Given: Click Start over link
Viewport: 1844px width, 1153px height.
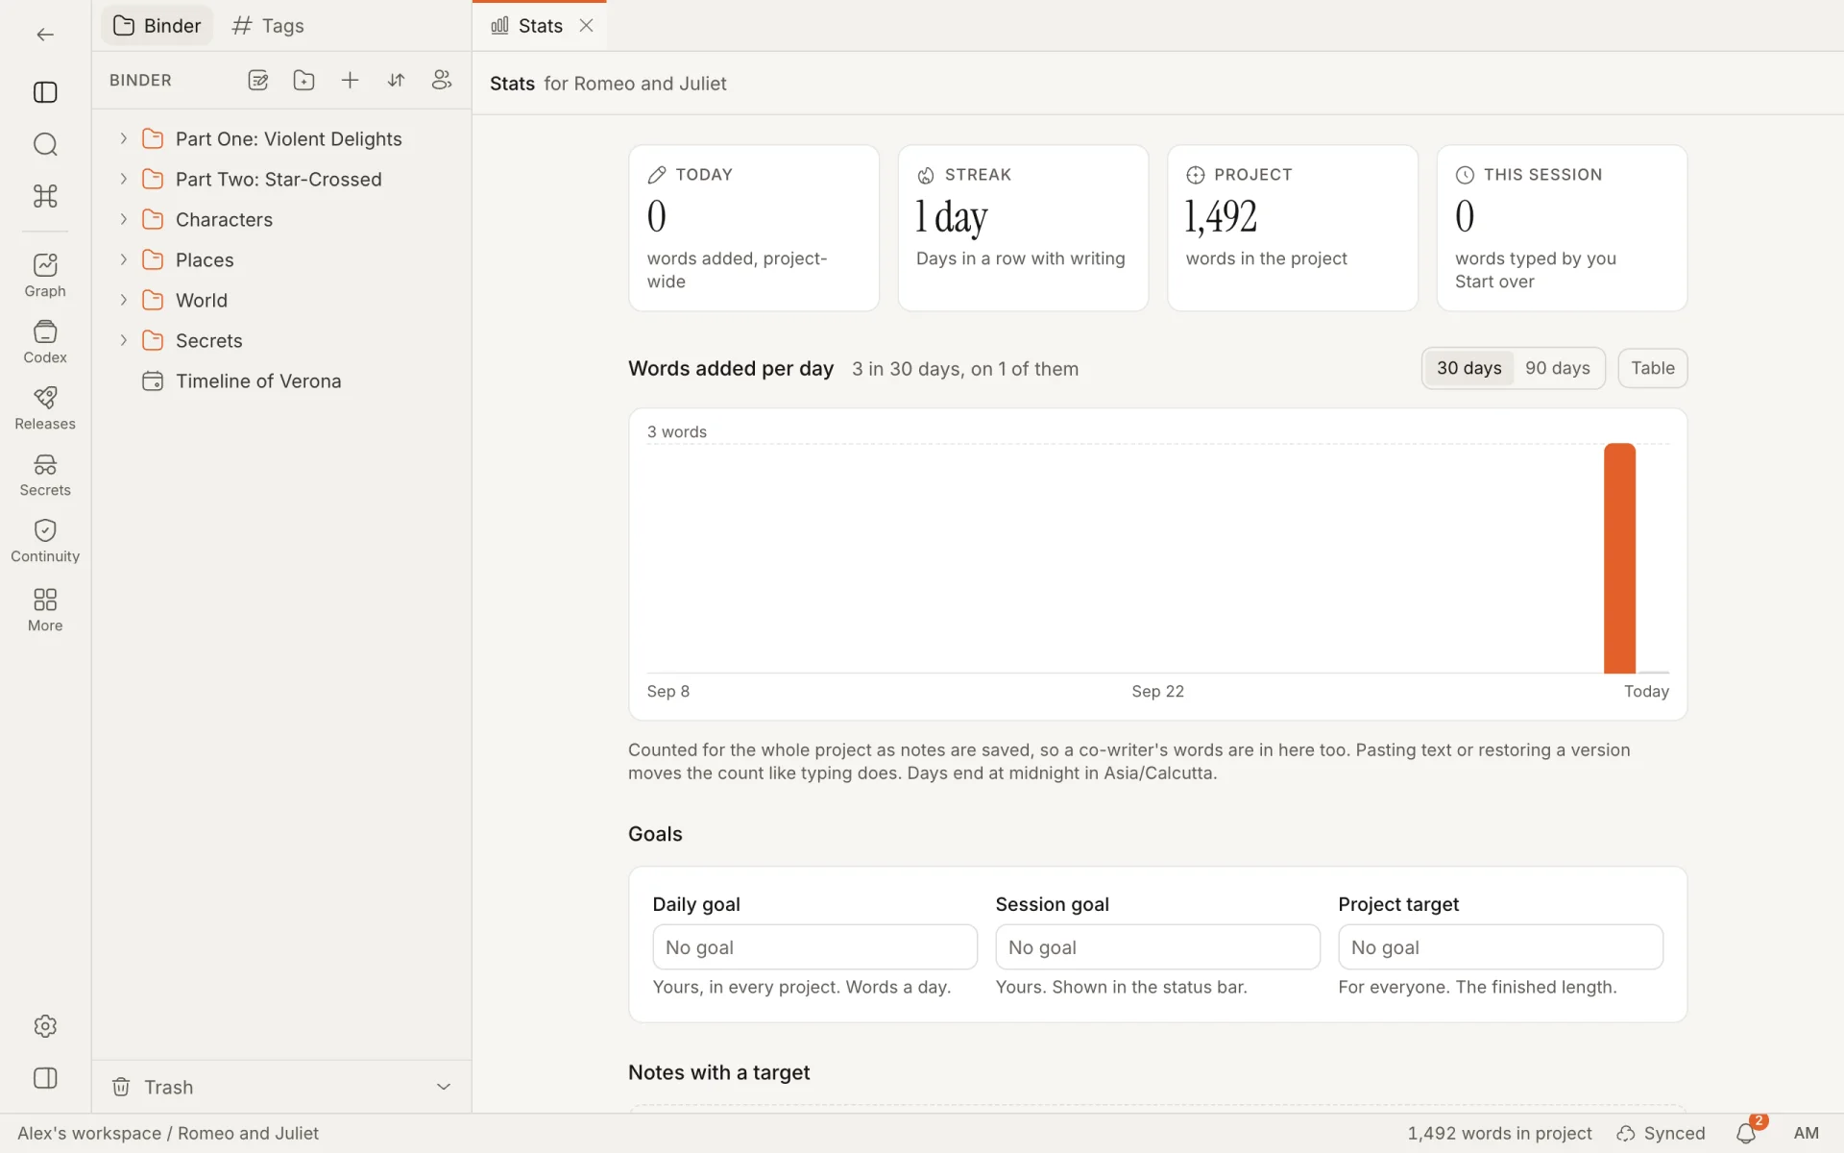Looking at the screenshot, I should point(1494,282).
